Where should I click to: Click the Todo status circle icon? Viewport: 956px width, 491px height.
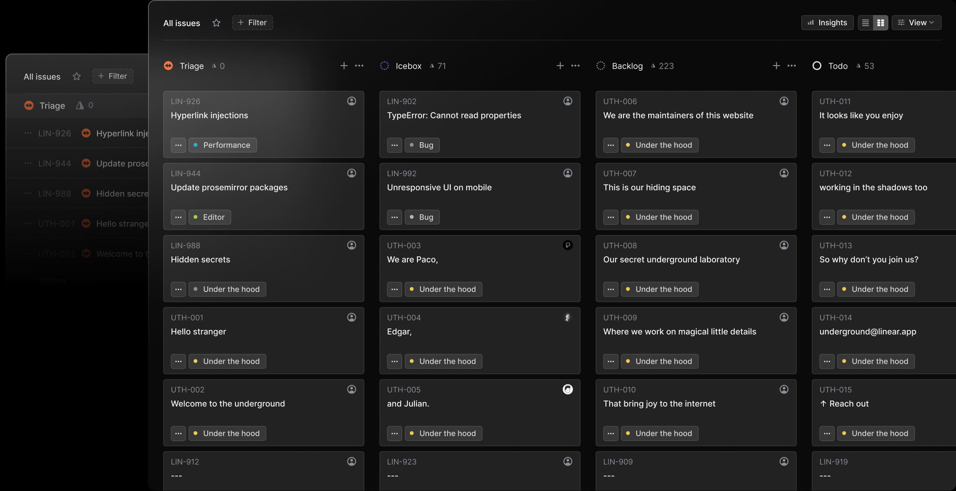click(817, 66)
